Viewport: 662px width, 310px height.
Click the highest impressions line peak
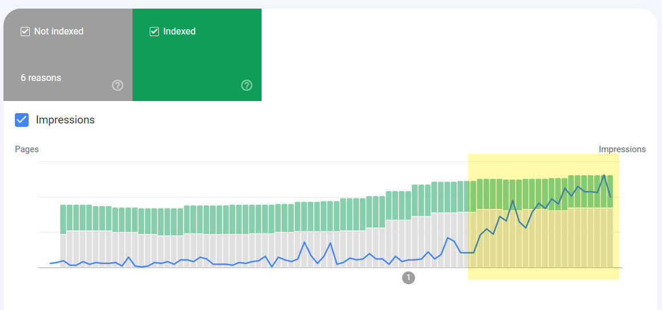[x=604, y=175]
